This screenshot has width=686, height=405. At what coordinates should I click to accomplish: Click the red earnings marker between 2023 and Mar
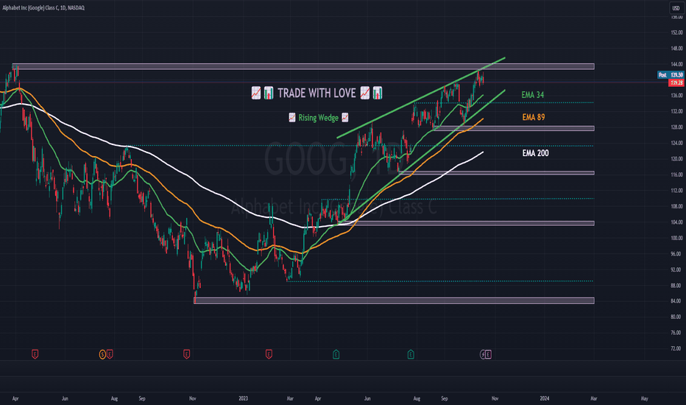point(269,354)
